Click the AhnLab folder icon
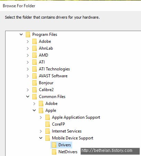The height and width of the screenshot is (156, 141). 34,48
